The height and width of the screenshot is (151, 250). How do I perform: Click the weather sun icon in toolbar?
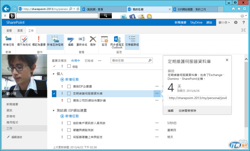(149, 17)
